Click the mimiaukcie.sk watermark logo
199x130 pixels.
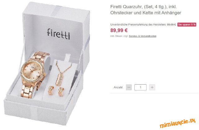178,123
